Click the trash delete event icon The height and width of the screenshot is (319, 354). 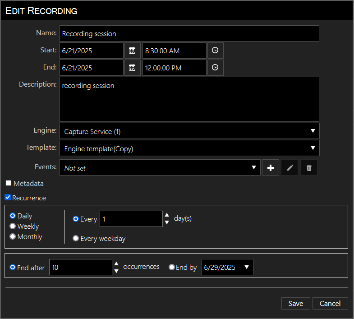point(309,168)
